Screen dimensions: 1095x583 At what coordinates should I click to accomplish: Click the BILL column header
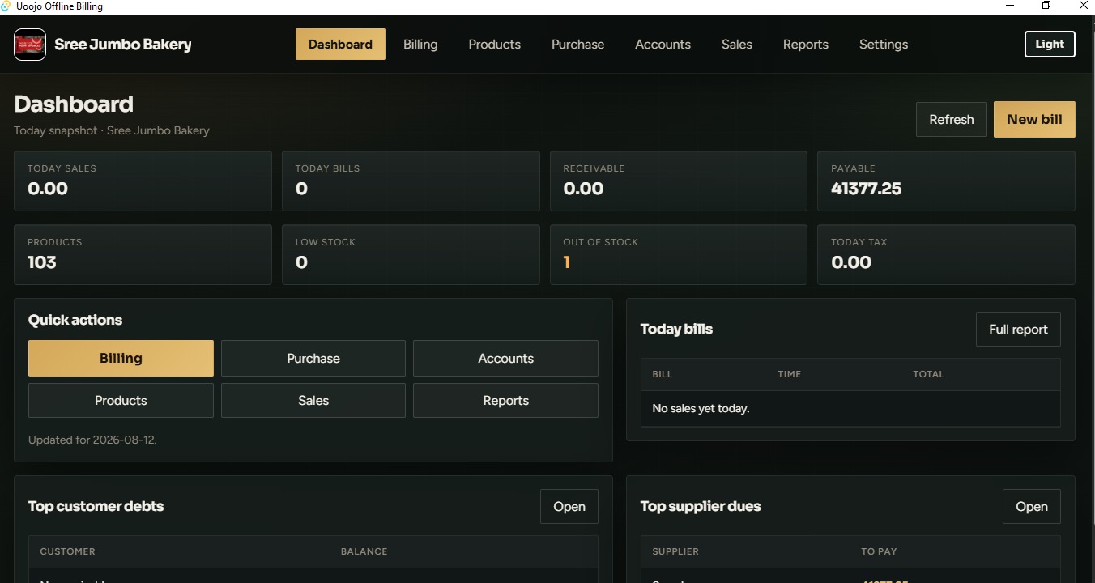[x=662, y=374]
